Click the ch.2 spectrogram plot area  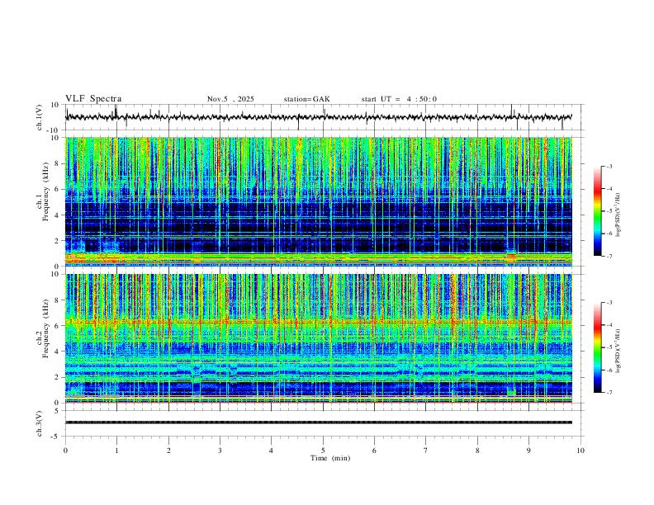319,338
